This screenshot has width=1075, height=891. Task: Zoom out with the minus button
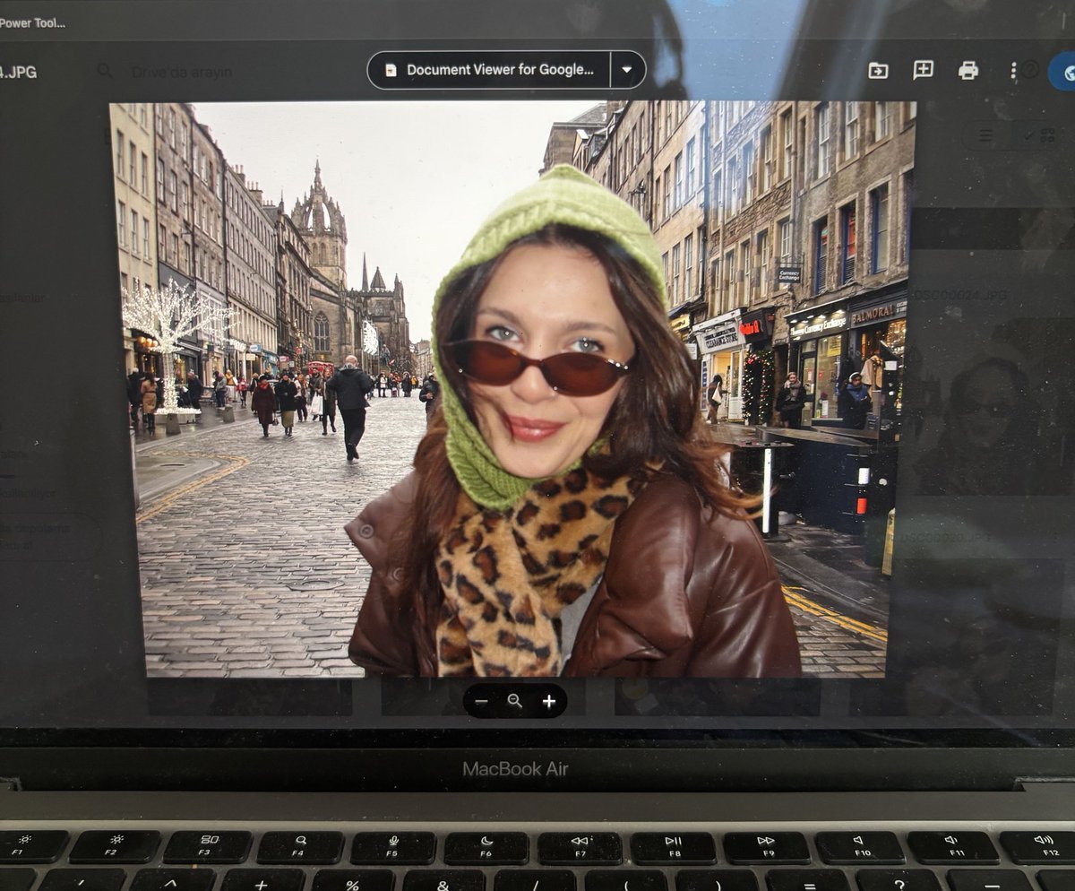(481, 701)
